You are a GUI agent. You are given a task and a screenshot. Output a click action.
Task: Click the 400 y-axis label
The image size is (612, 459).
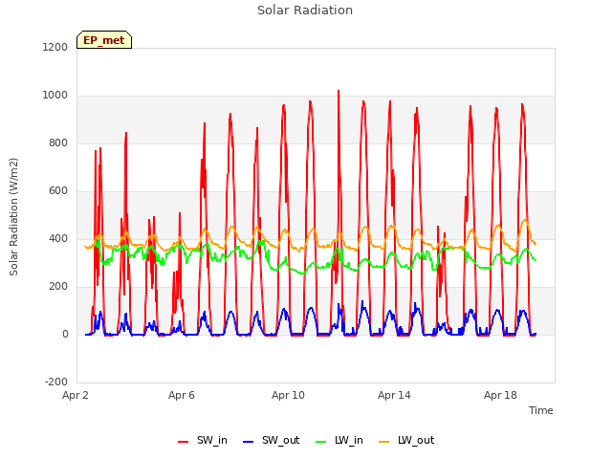tap(58, 238)
